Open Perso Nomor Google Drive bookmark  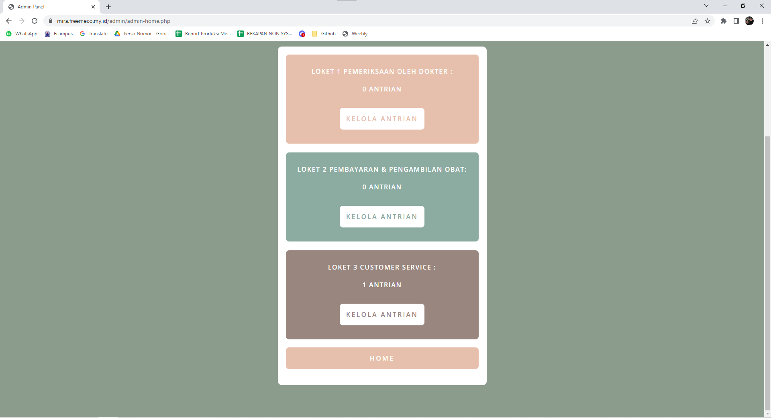click(141, 34)
